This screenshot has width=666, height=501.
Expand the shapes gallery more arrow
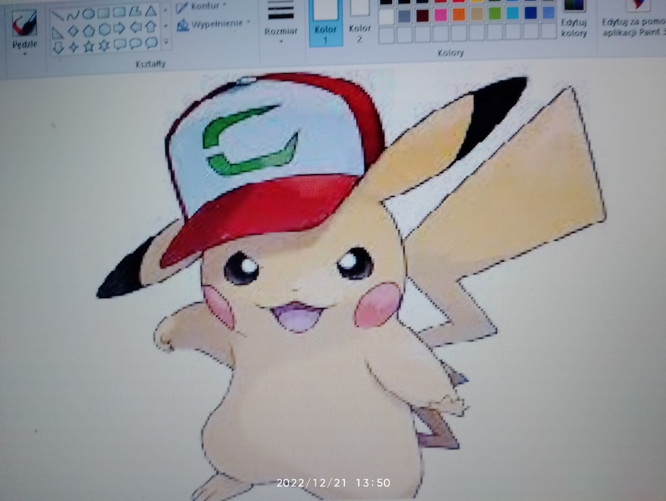(x=166, y=43)
